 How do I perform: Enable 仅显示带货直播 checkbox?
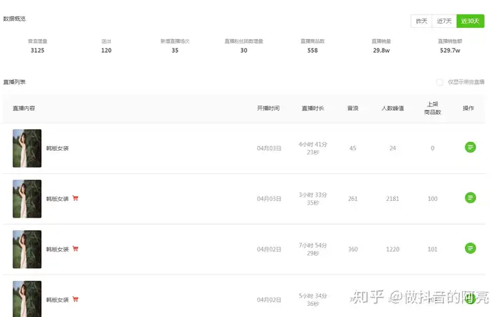coord(440,82)
